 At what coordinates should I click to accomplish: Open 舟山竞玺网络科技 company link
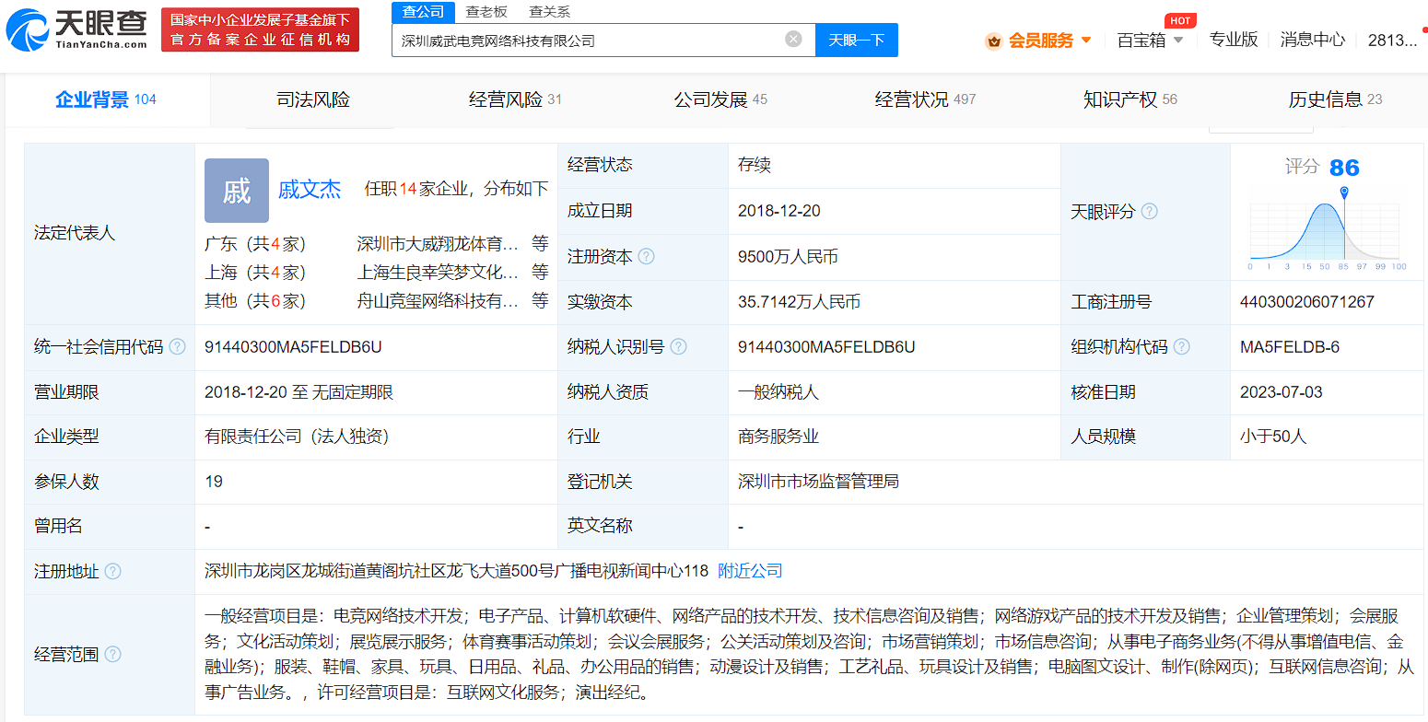(x=437, y=301)
